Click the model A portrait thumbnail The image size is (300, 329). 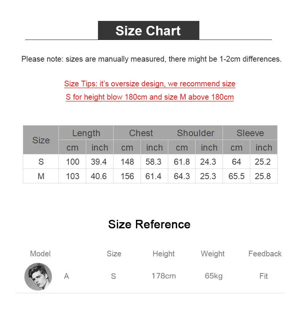(38, 277)
